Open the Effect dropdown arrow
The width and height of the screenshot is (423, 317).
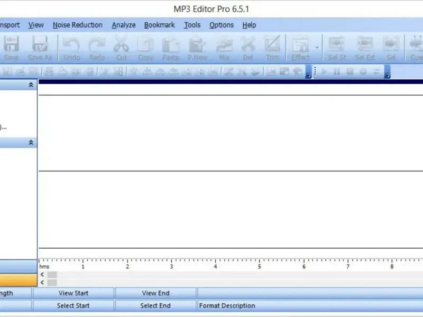(317, 48)
